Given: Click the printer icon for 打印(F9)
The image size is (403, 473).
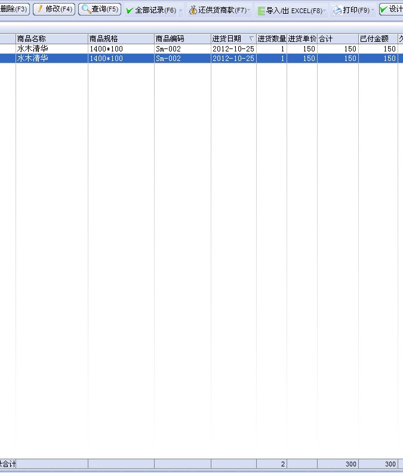Looking at the screenshot, I should [337, 10].
